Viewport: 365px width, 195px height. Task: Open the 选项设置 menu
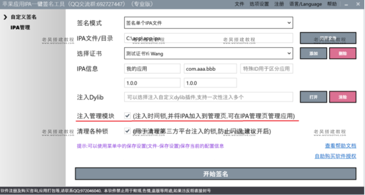click(260, 4)
